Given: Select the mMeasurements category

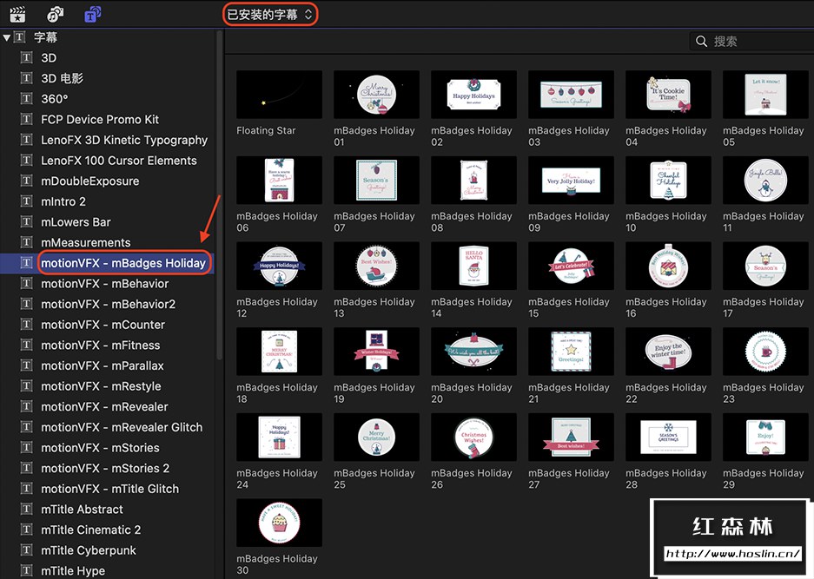Looking at the screenshot, I should point(86,242).
